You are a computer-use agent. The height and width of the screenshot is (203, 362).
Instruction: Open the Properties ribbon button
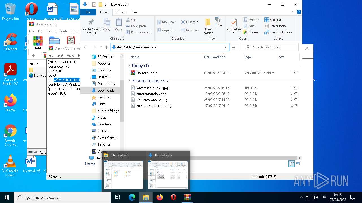pos(234,26)
